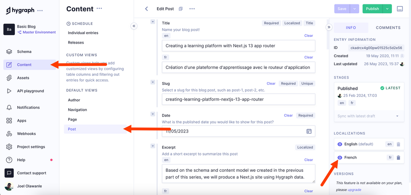Clear the French title
Viewport: 411px width, 195px height.
pos(309,57)
